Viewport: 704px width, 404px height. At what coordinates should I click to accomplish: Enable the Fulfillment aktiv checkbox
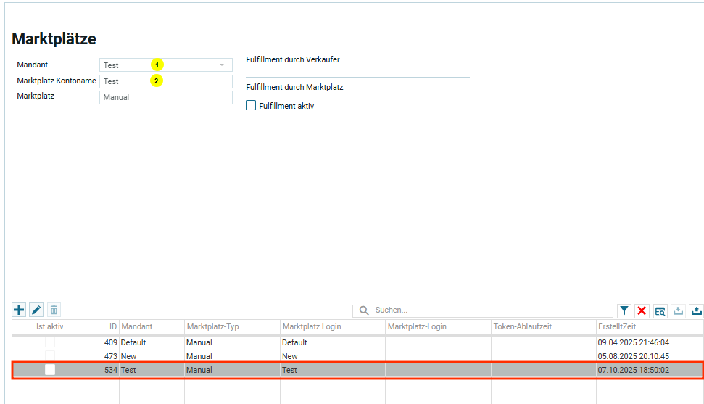tap(252, 106)
